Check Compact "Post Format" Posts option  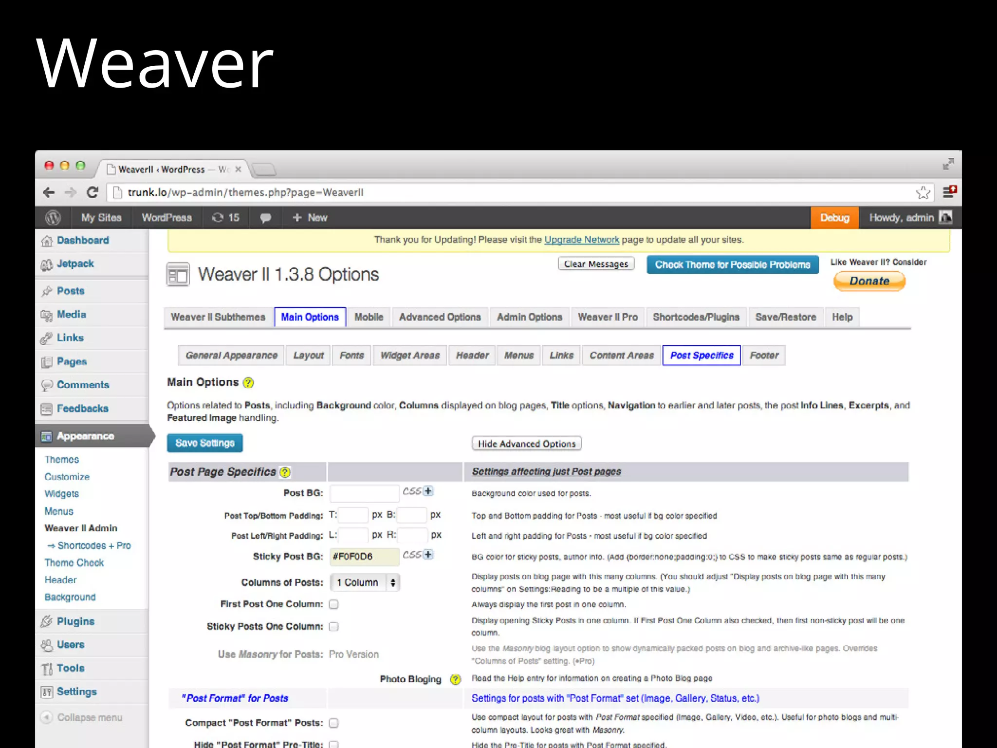(x=333, y=723)
